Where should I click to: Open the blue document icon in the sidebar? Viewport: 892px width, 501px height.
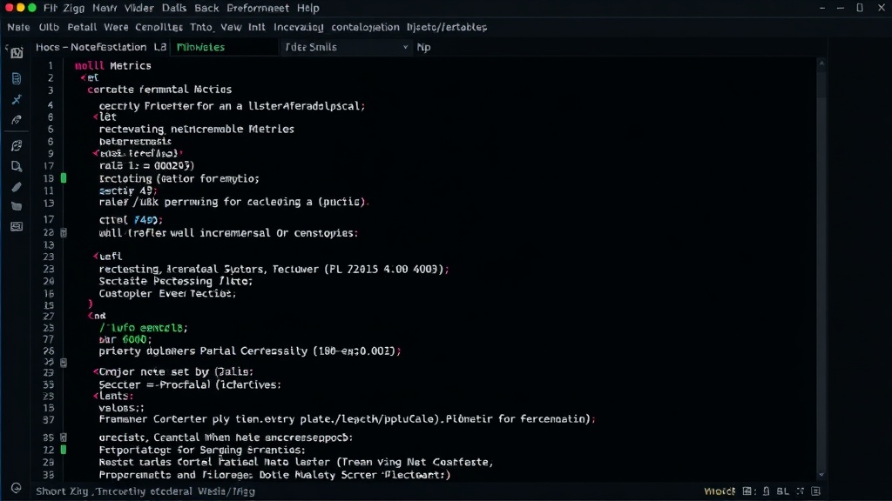(x=17, y=78)
